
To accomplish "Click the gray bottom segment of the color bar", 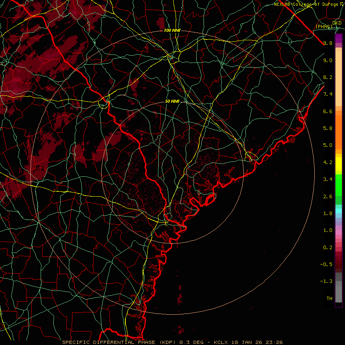I will click(338, 294).
